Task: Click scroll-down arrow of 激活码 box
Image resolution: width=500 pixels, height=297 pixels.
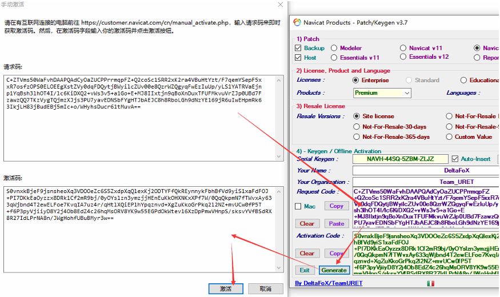Action: (x=279, y=268)
